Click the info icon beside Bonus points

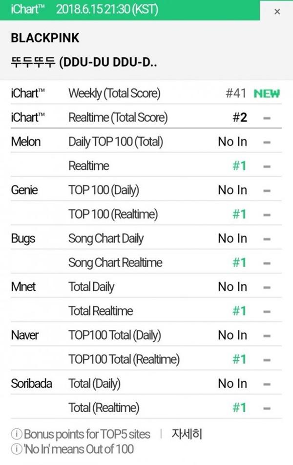[x=16, y=434]
